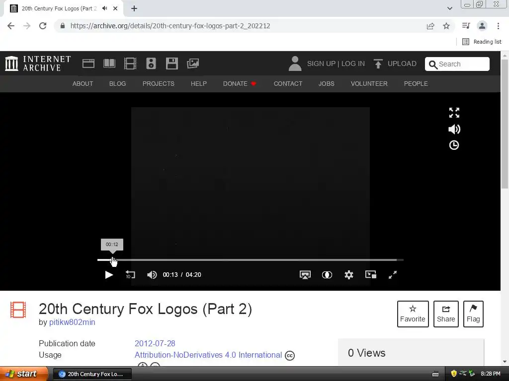
Task: Open uploader pitikw802min profile
Action: [x=72, y=322]
